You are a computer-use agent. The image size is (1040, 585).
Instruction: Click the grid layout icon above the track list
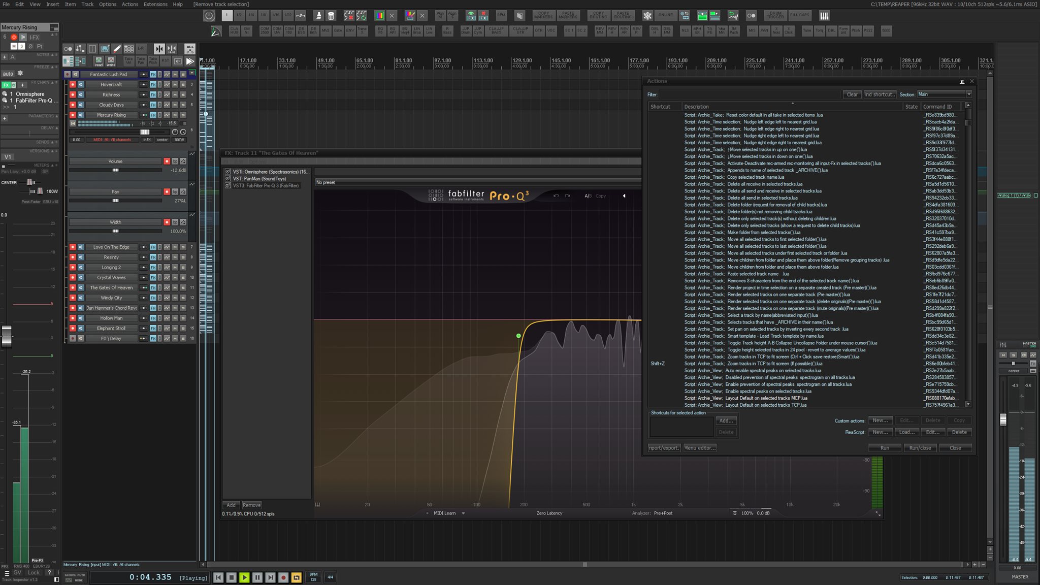pos(129,49)
